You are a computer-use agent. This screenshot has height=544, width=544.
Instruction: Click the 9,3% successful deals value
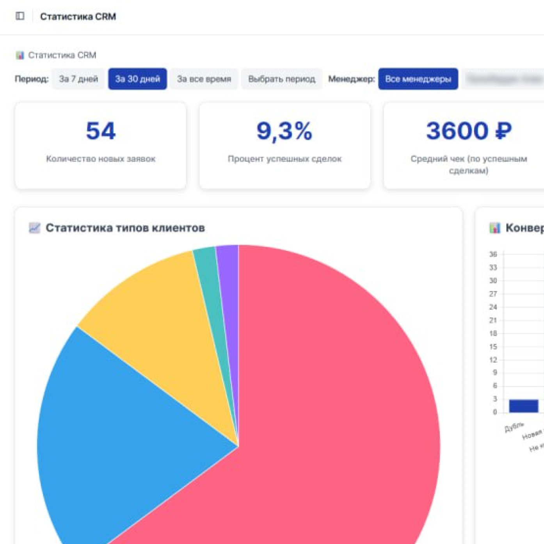pyautogui.click(x=284, y=131)
